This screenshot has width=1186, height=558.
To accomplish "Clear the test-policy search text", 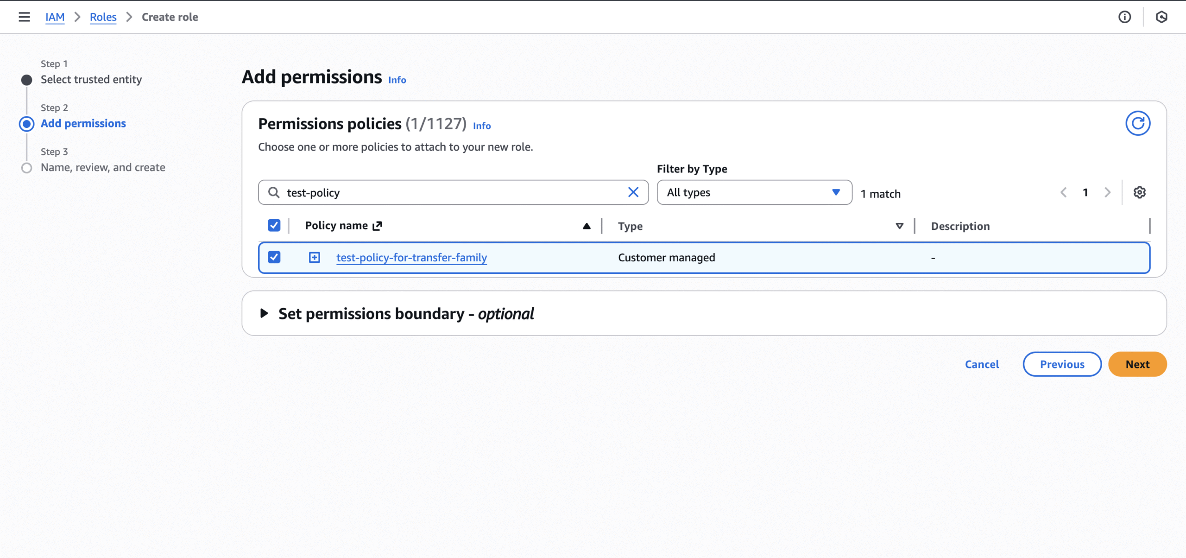I will (633, 192).
